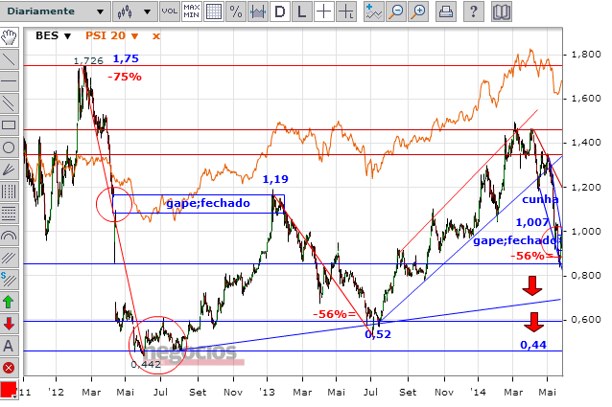Image resolution: width=612 pixels, height=407 pixels.
Task: Select the hand pan tool
Action: (x=9, y=37)
